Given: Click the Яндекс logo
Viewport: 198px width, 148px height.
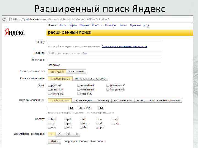Looking at the screenshot, I should pos(15,32).
